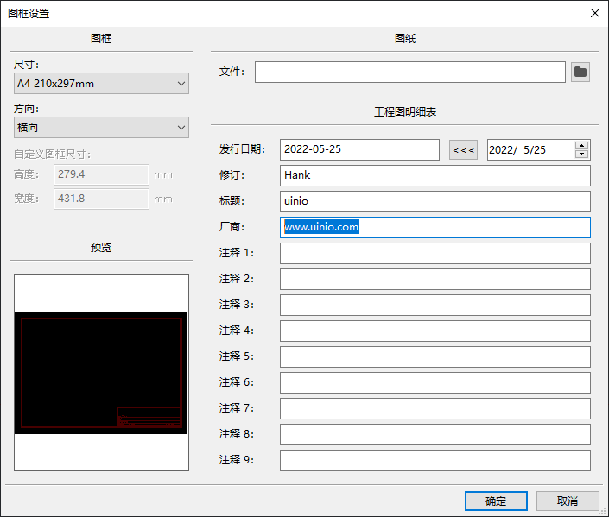Decrease date with the spinner down arrow

pyautogui.click(x=582, y=154)
